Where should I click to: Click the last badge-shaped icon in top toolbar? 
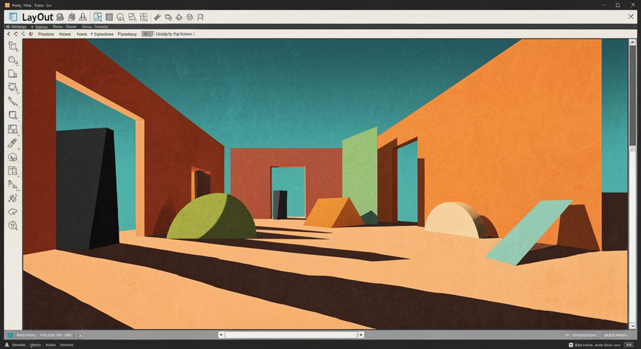(200, 17)
